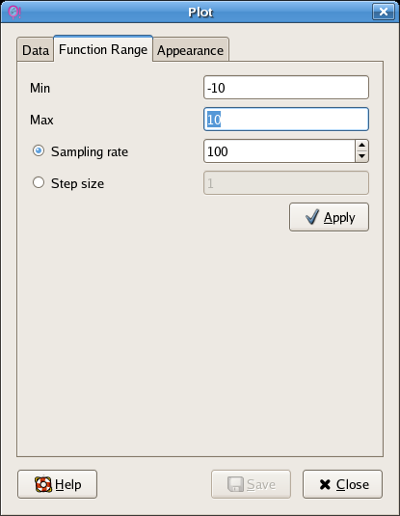The width and height of the screenshot is (400, 516).
Task: Click the Sampling rate value field
Action: [x=280, y=151]
